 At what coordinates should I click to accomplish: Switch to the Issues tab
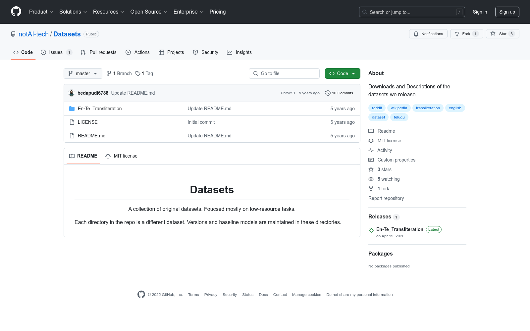[x=56, y=52]
